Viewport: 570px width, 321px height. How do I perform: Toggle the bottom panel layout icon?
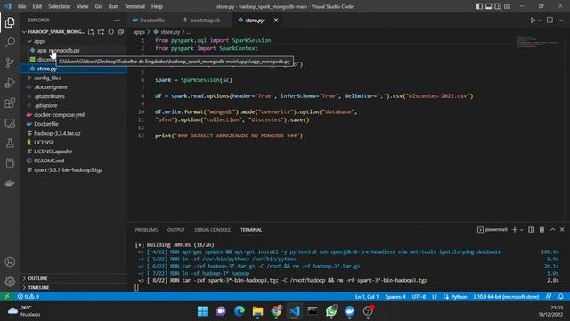coord(489,6)
